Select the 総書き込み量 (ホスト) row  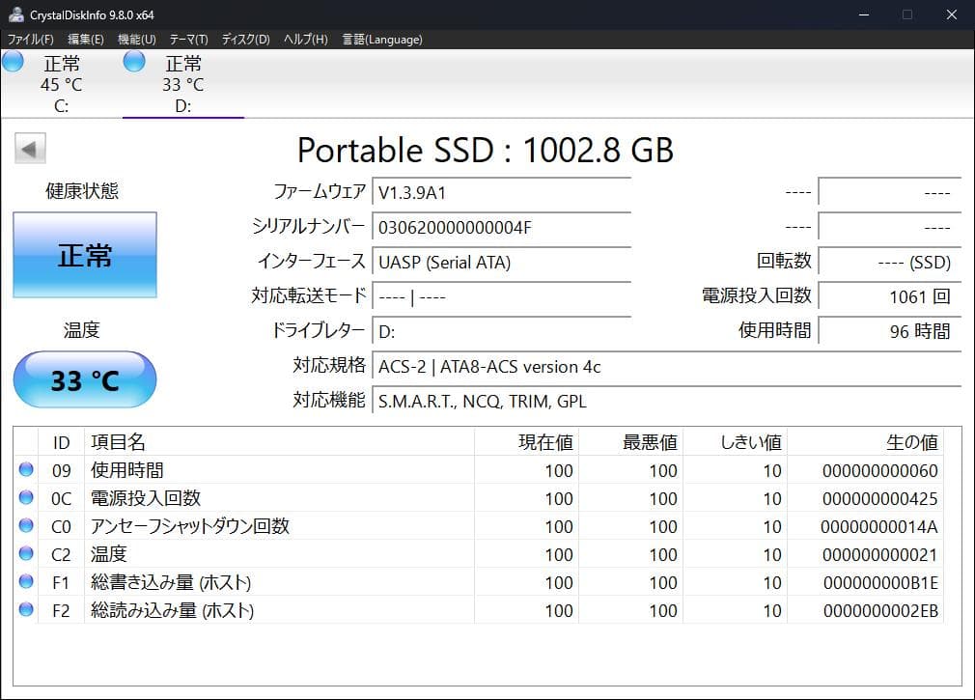479,582
